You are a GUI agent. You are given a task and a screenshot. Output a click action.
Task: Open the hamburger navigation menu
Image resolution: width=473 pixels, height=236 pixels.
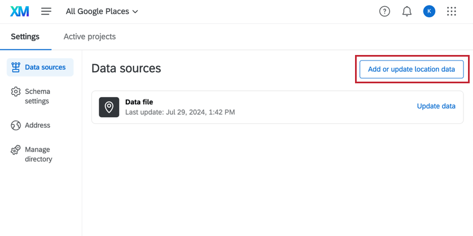[x=46, y=11]
